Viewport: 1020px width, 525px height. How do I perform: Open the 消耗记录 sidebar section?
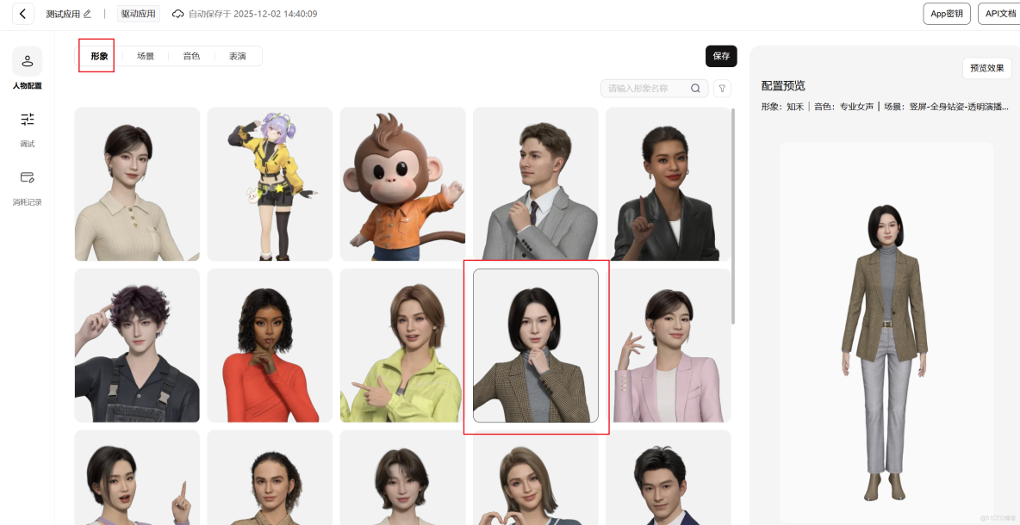pos(28,187)
